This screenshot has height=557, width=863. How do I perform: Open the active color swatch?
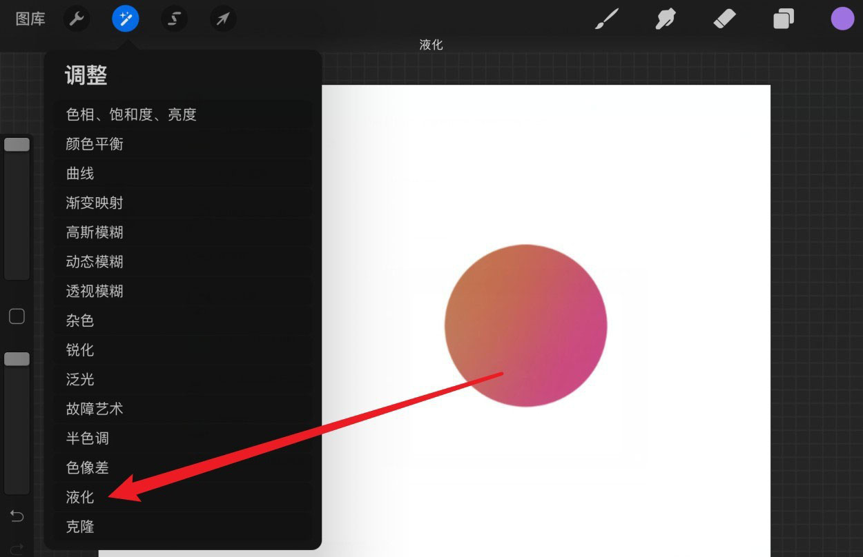pyautogui.click(x=843, y=19)
